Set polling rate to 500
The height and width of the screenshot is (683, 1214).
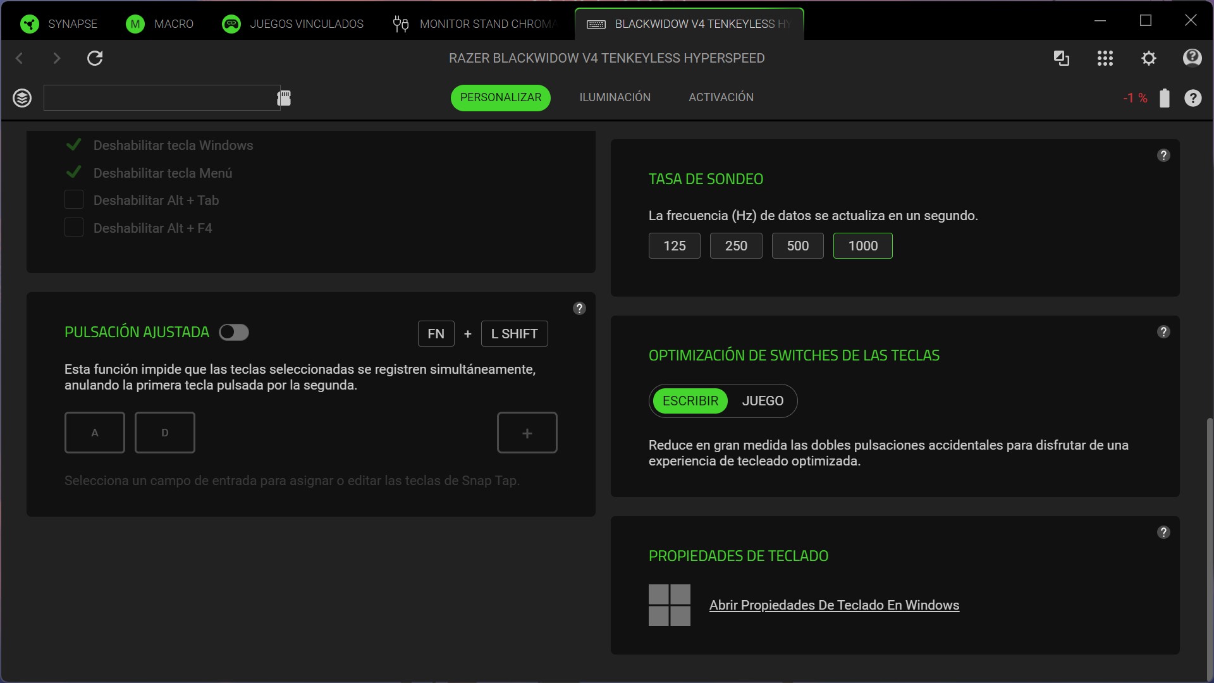pyautogui.click(x=798, y=246)
